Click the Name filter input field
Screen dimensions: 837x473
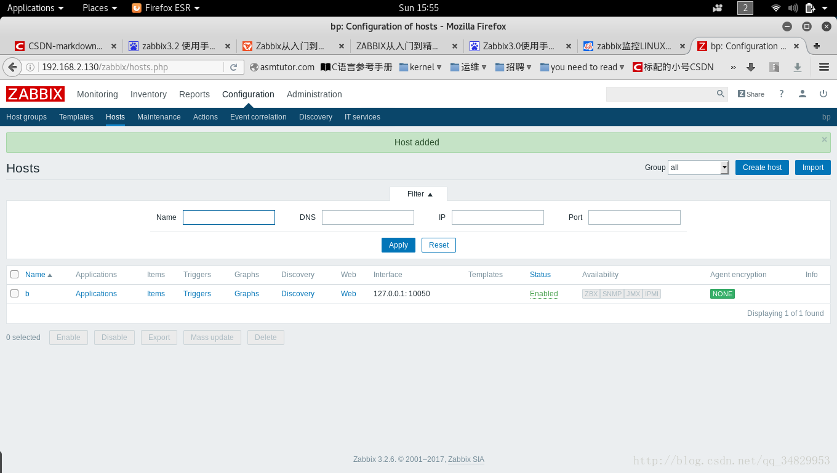click(x=229, y=217)
